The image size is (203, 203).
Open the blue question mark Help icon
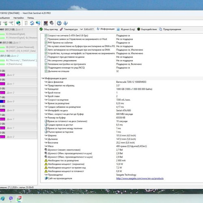59,23
